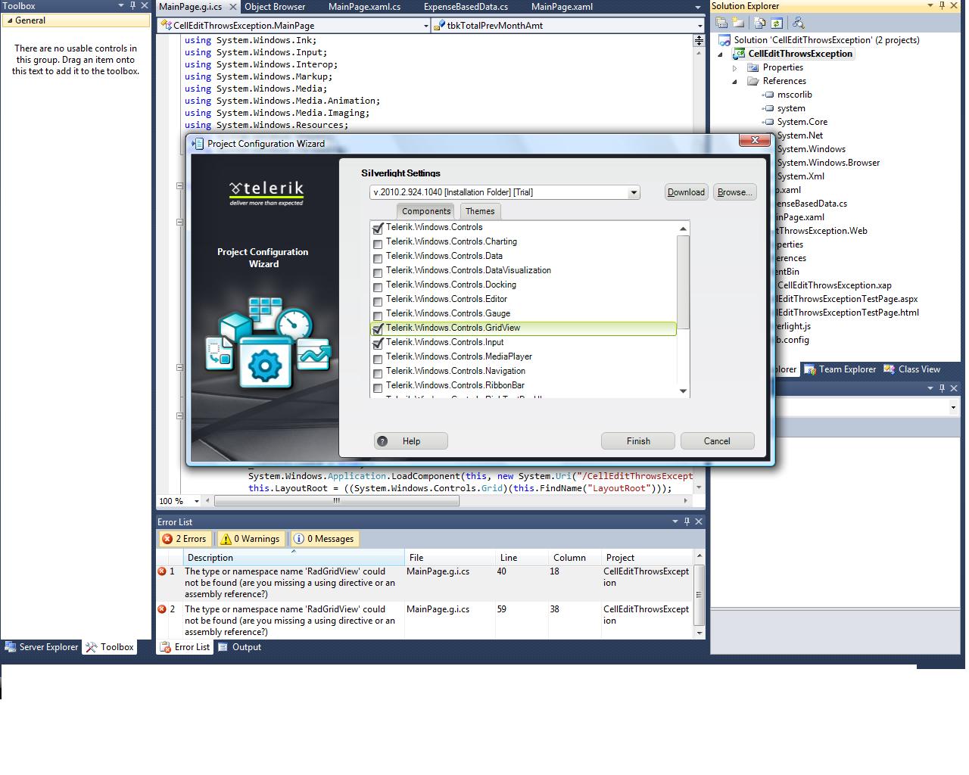
Task: Open wizard Help
Action: click(x=411, y=441)
